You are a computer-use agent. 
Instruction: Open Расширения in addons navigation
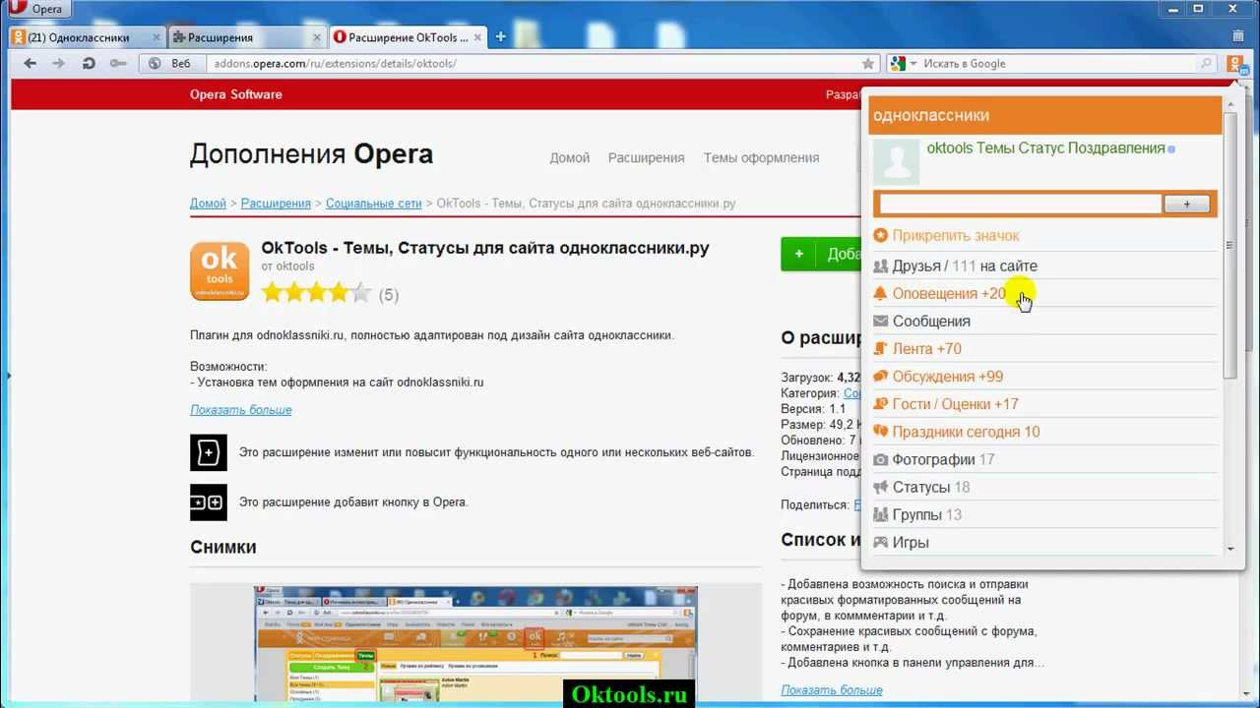(646, 157)
